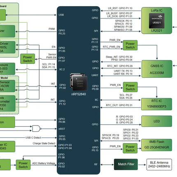Click the PPS0: GPIO P0.04 label
The width and height of the screenshot is (177, 177).
click(122, 60)
